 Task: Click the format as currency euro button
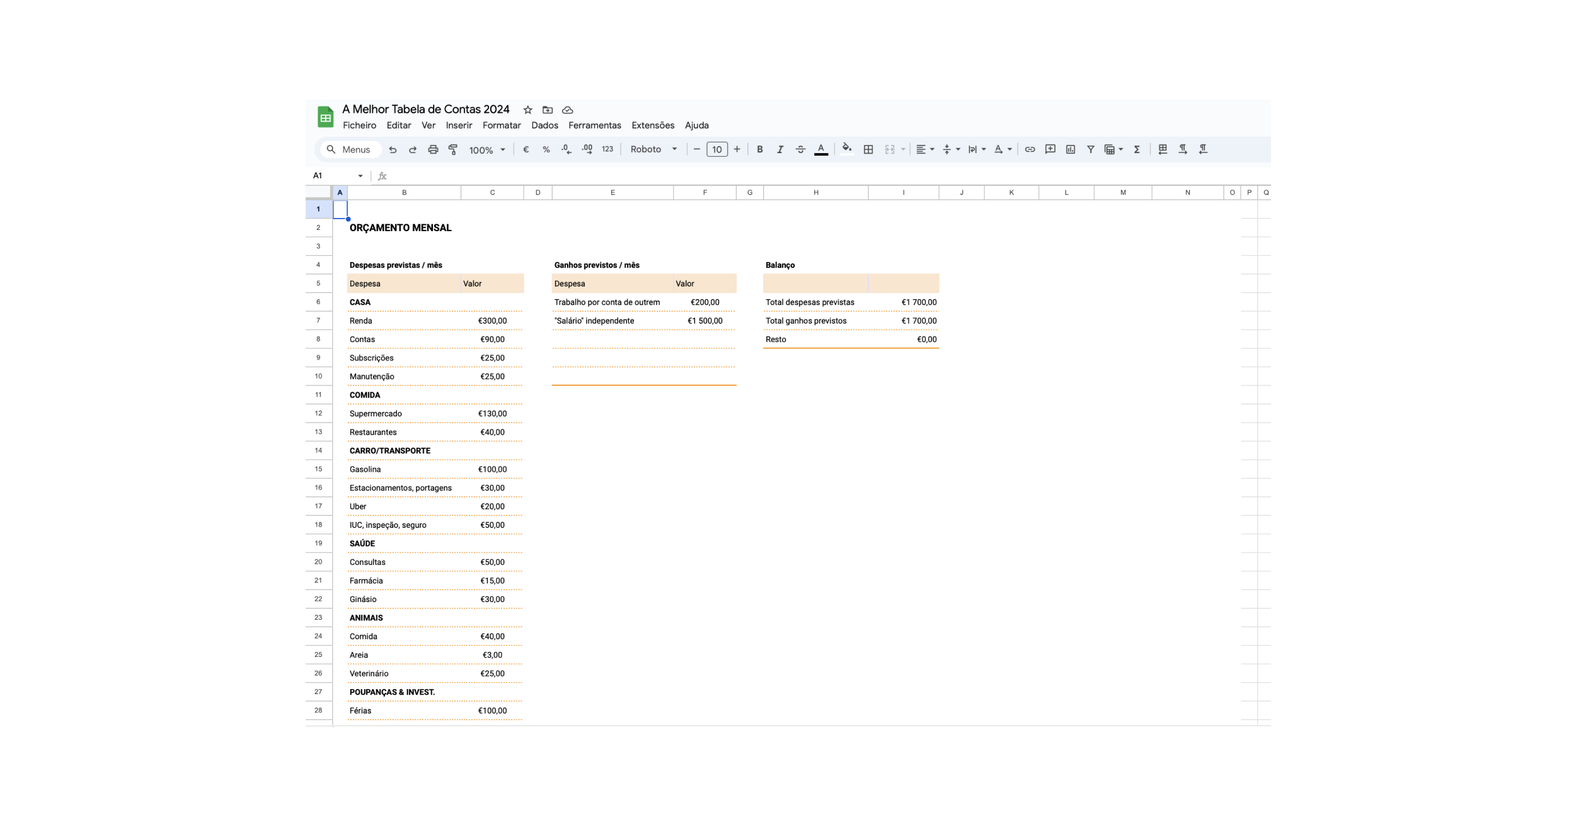(526, 149)
